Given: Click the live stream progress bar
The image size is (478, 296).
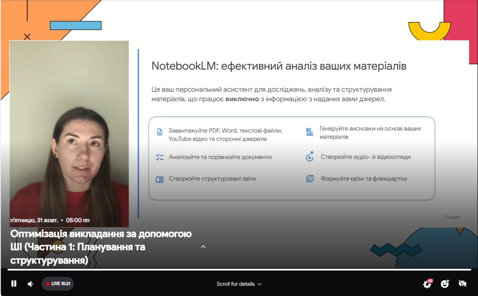Looking at the screenshot, I should pos(239,270).
